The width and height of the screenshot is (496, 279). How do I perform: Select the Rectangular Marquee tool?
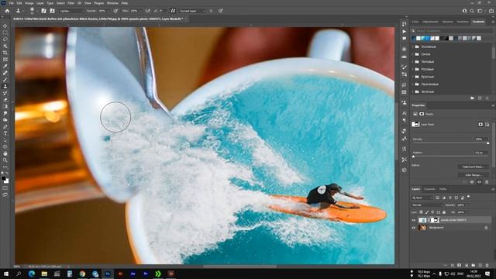(5, 33)
